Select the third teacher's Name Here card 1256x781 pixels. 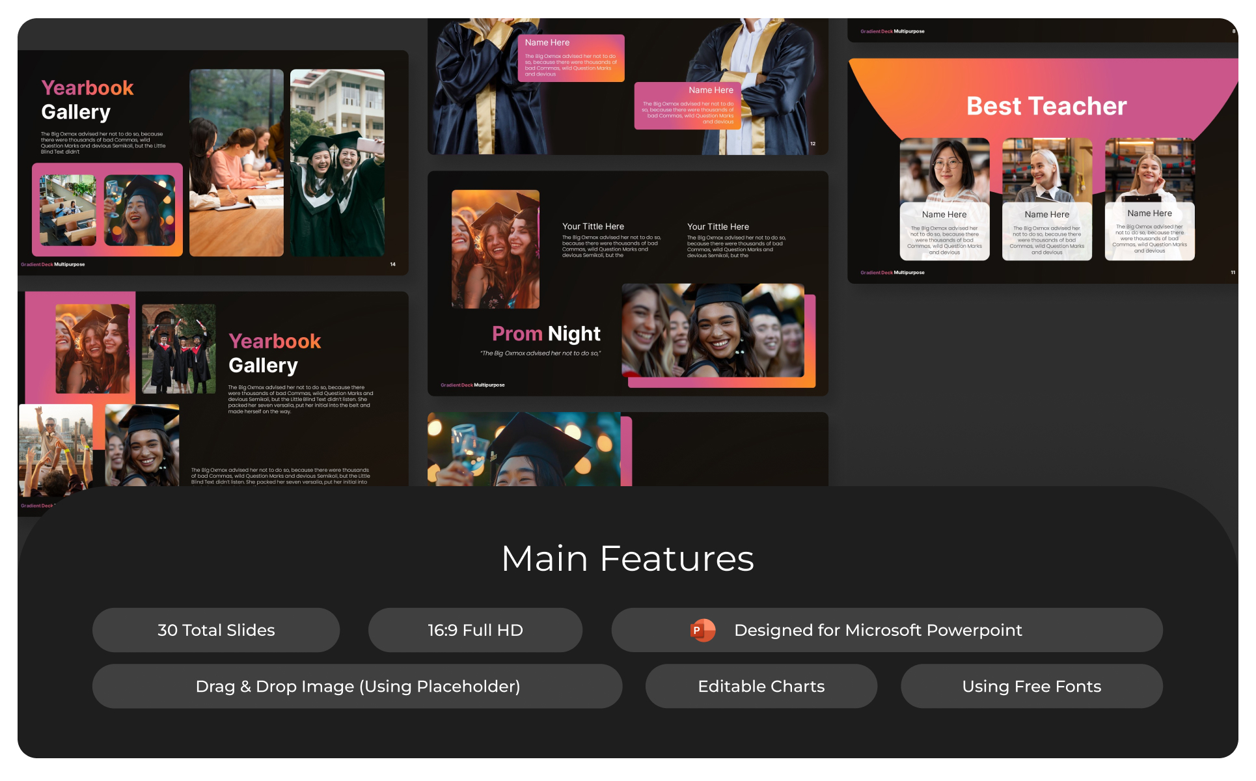coord(1149,230)
